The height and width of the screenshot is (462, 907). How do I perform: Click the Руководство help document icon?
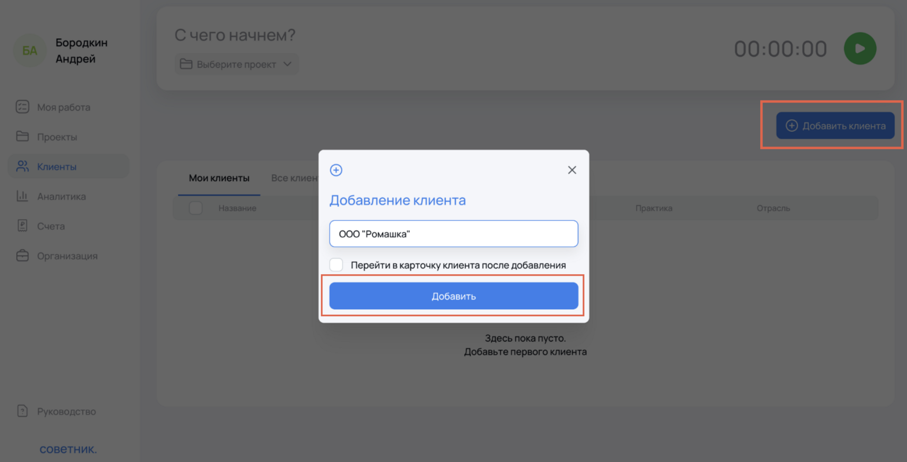(x=22, y=411)
